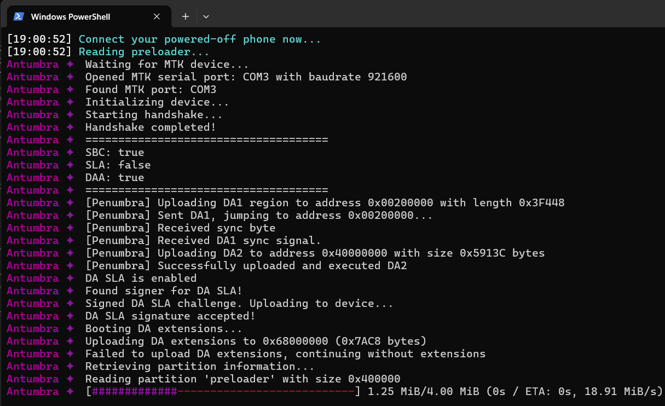665x406 pixels.
Task: Click 'Found signer for DA SLA!' line
Action: 164,291
